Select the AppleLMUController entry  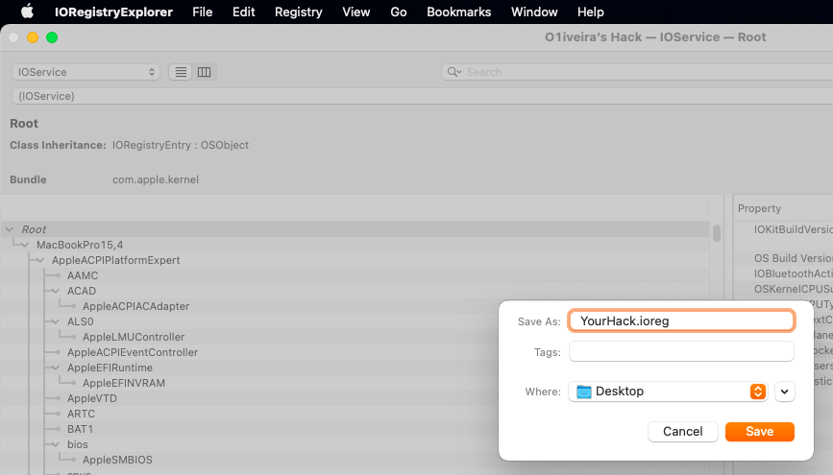134,337
